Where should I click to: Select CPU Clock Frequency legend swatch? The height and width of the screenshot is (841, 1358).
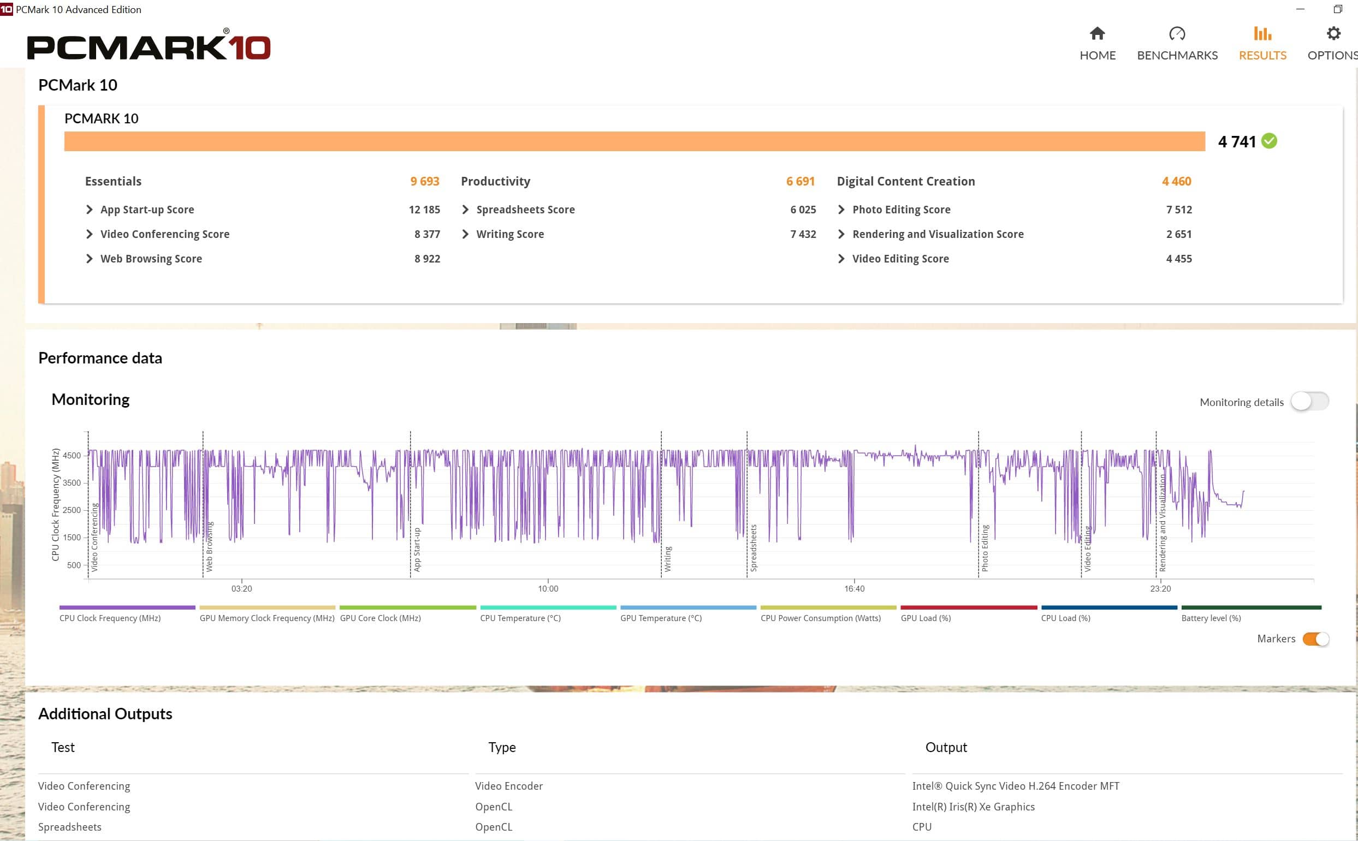point(127,607)
